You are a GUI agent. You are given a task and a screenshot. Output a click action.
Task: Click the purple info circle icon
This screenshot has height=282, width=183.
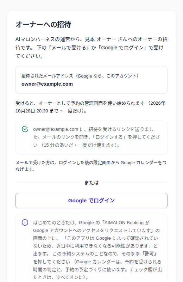(25, 222)
